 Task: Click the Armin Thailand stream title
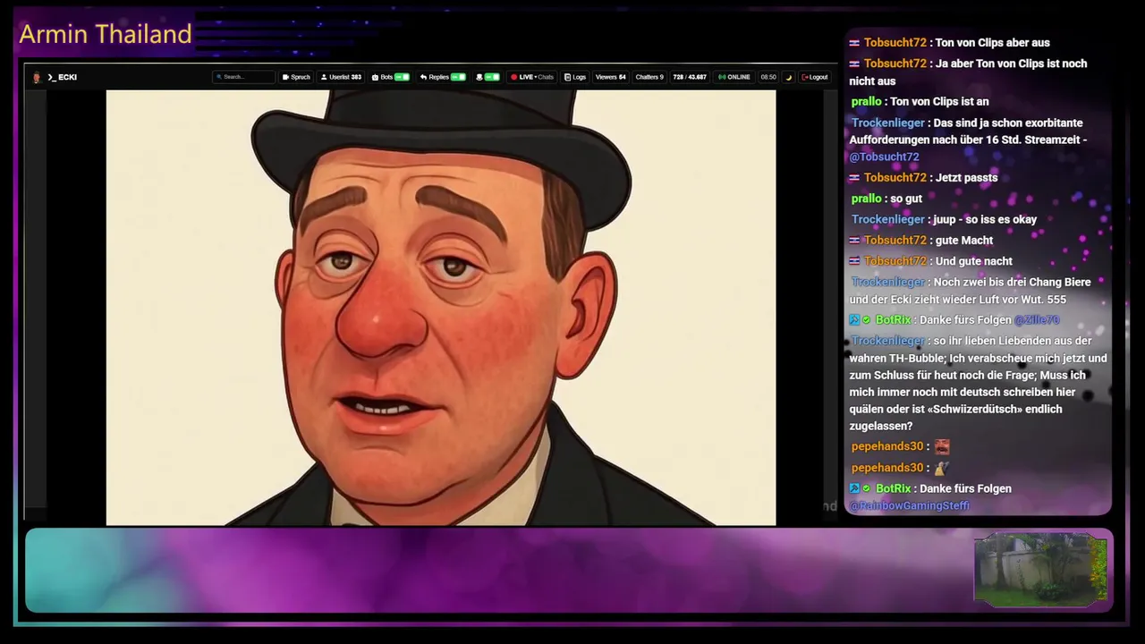point(106,34)
